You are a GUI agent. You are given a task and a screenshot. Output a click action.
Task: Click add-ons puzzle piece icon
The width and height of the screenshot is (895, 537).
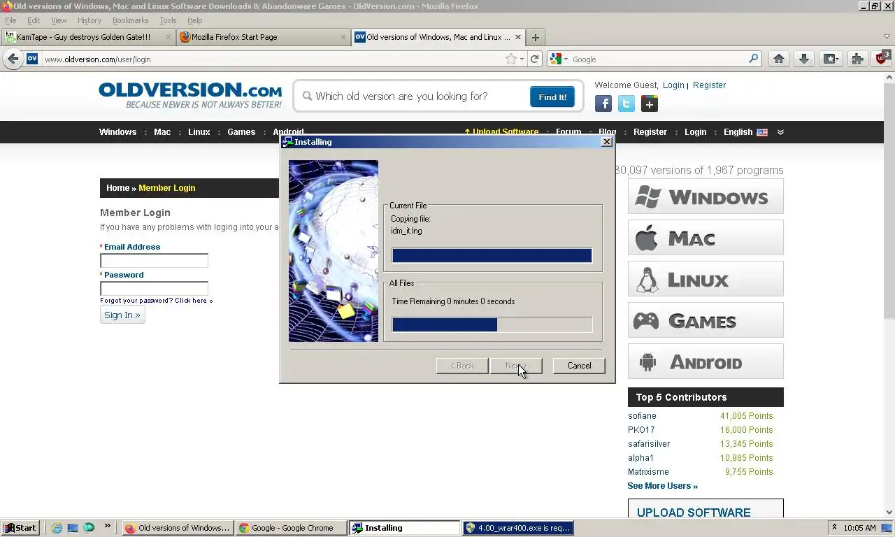(857, 59)
